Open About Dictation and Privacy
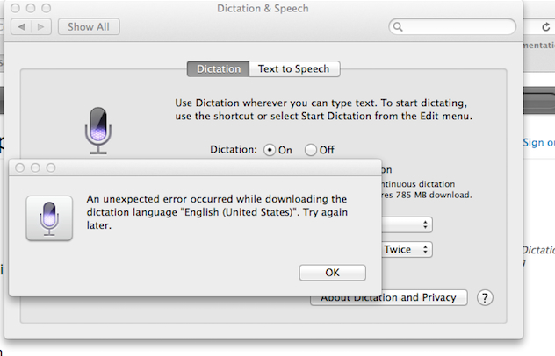The height and width of the screenshot is (356, 555). (389, 297)
